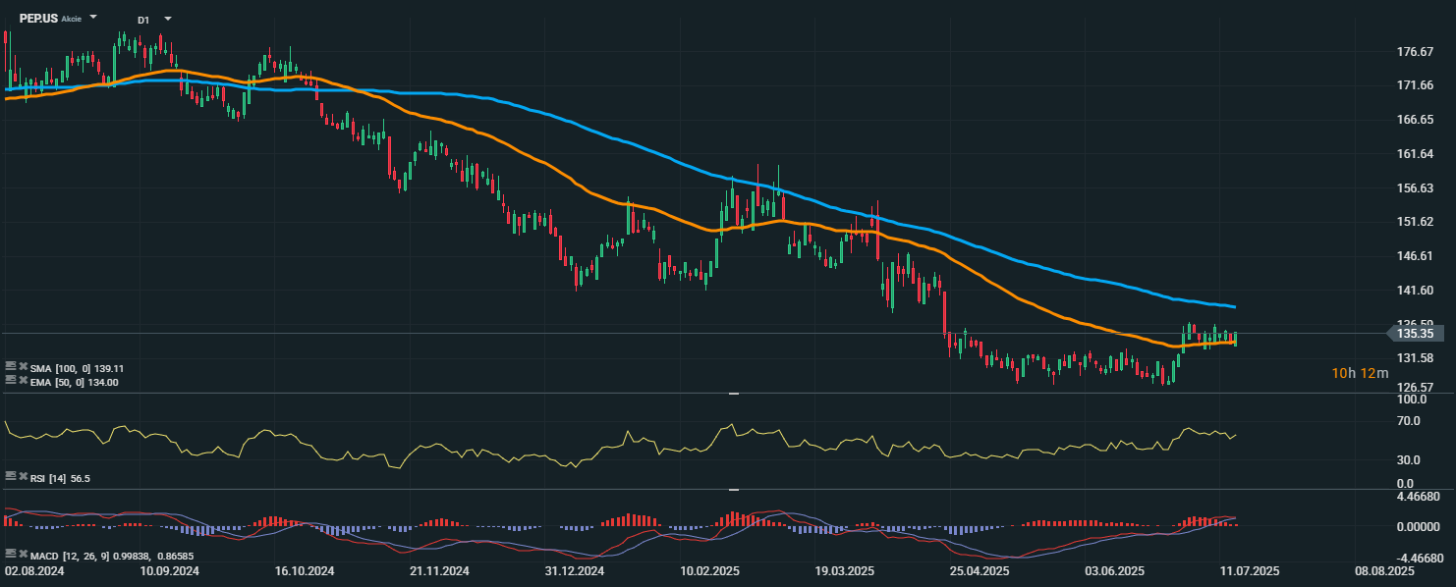Screen dimensions: 1456x587
Task: Click the candle countdown timer 10h 12m
Action: click(1360, 373)
